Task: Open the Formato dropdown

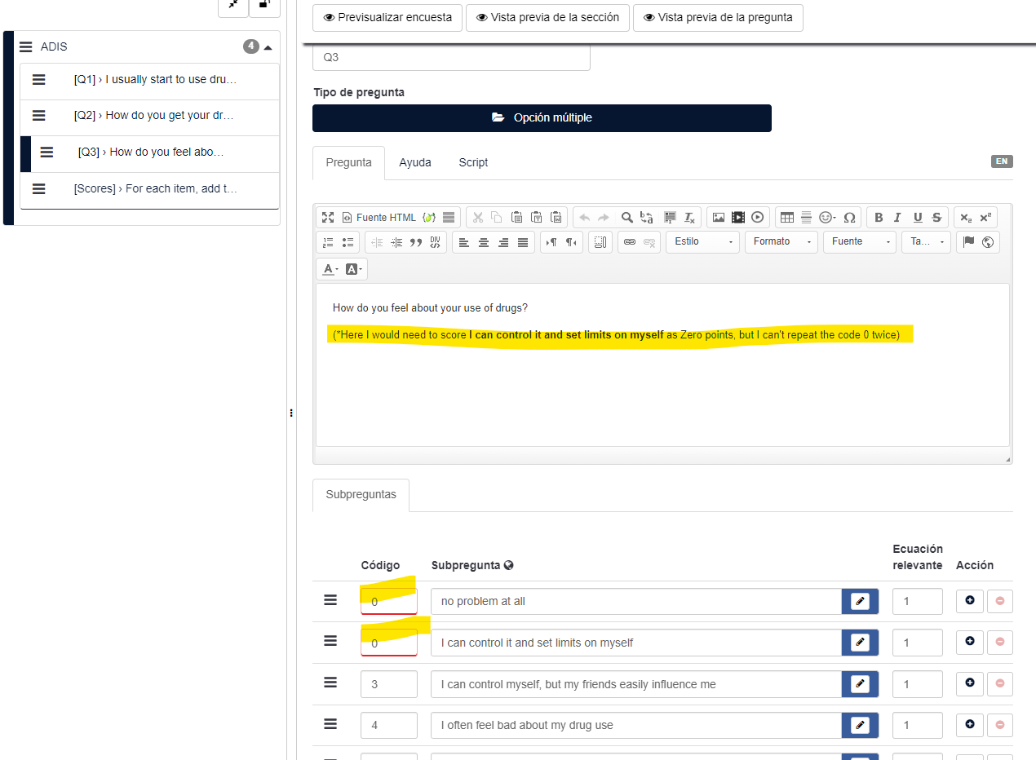Action: [781, 242]
